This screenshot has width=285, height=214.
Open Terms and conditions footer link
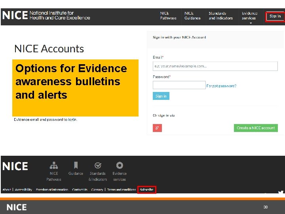tap(122, 189)
